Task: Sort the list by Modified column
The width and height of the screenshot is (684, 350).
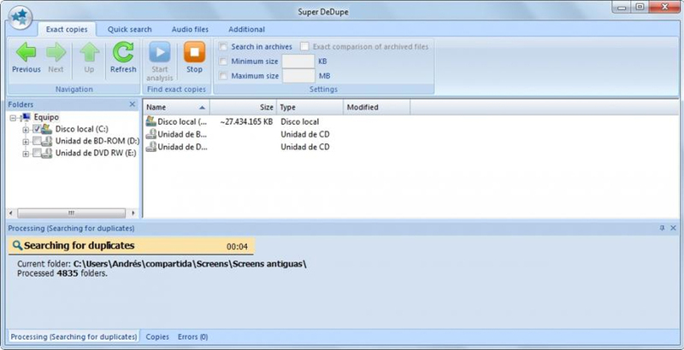Action: (x=376, y=107)
